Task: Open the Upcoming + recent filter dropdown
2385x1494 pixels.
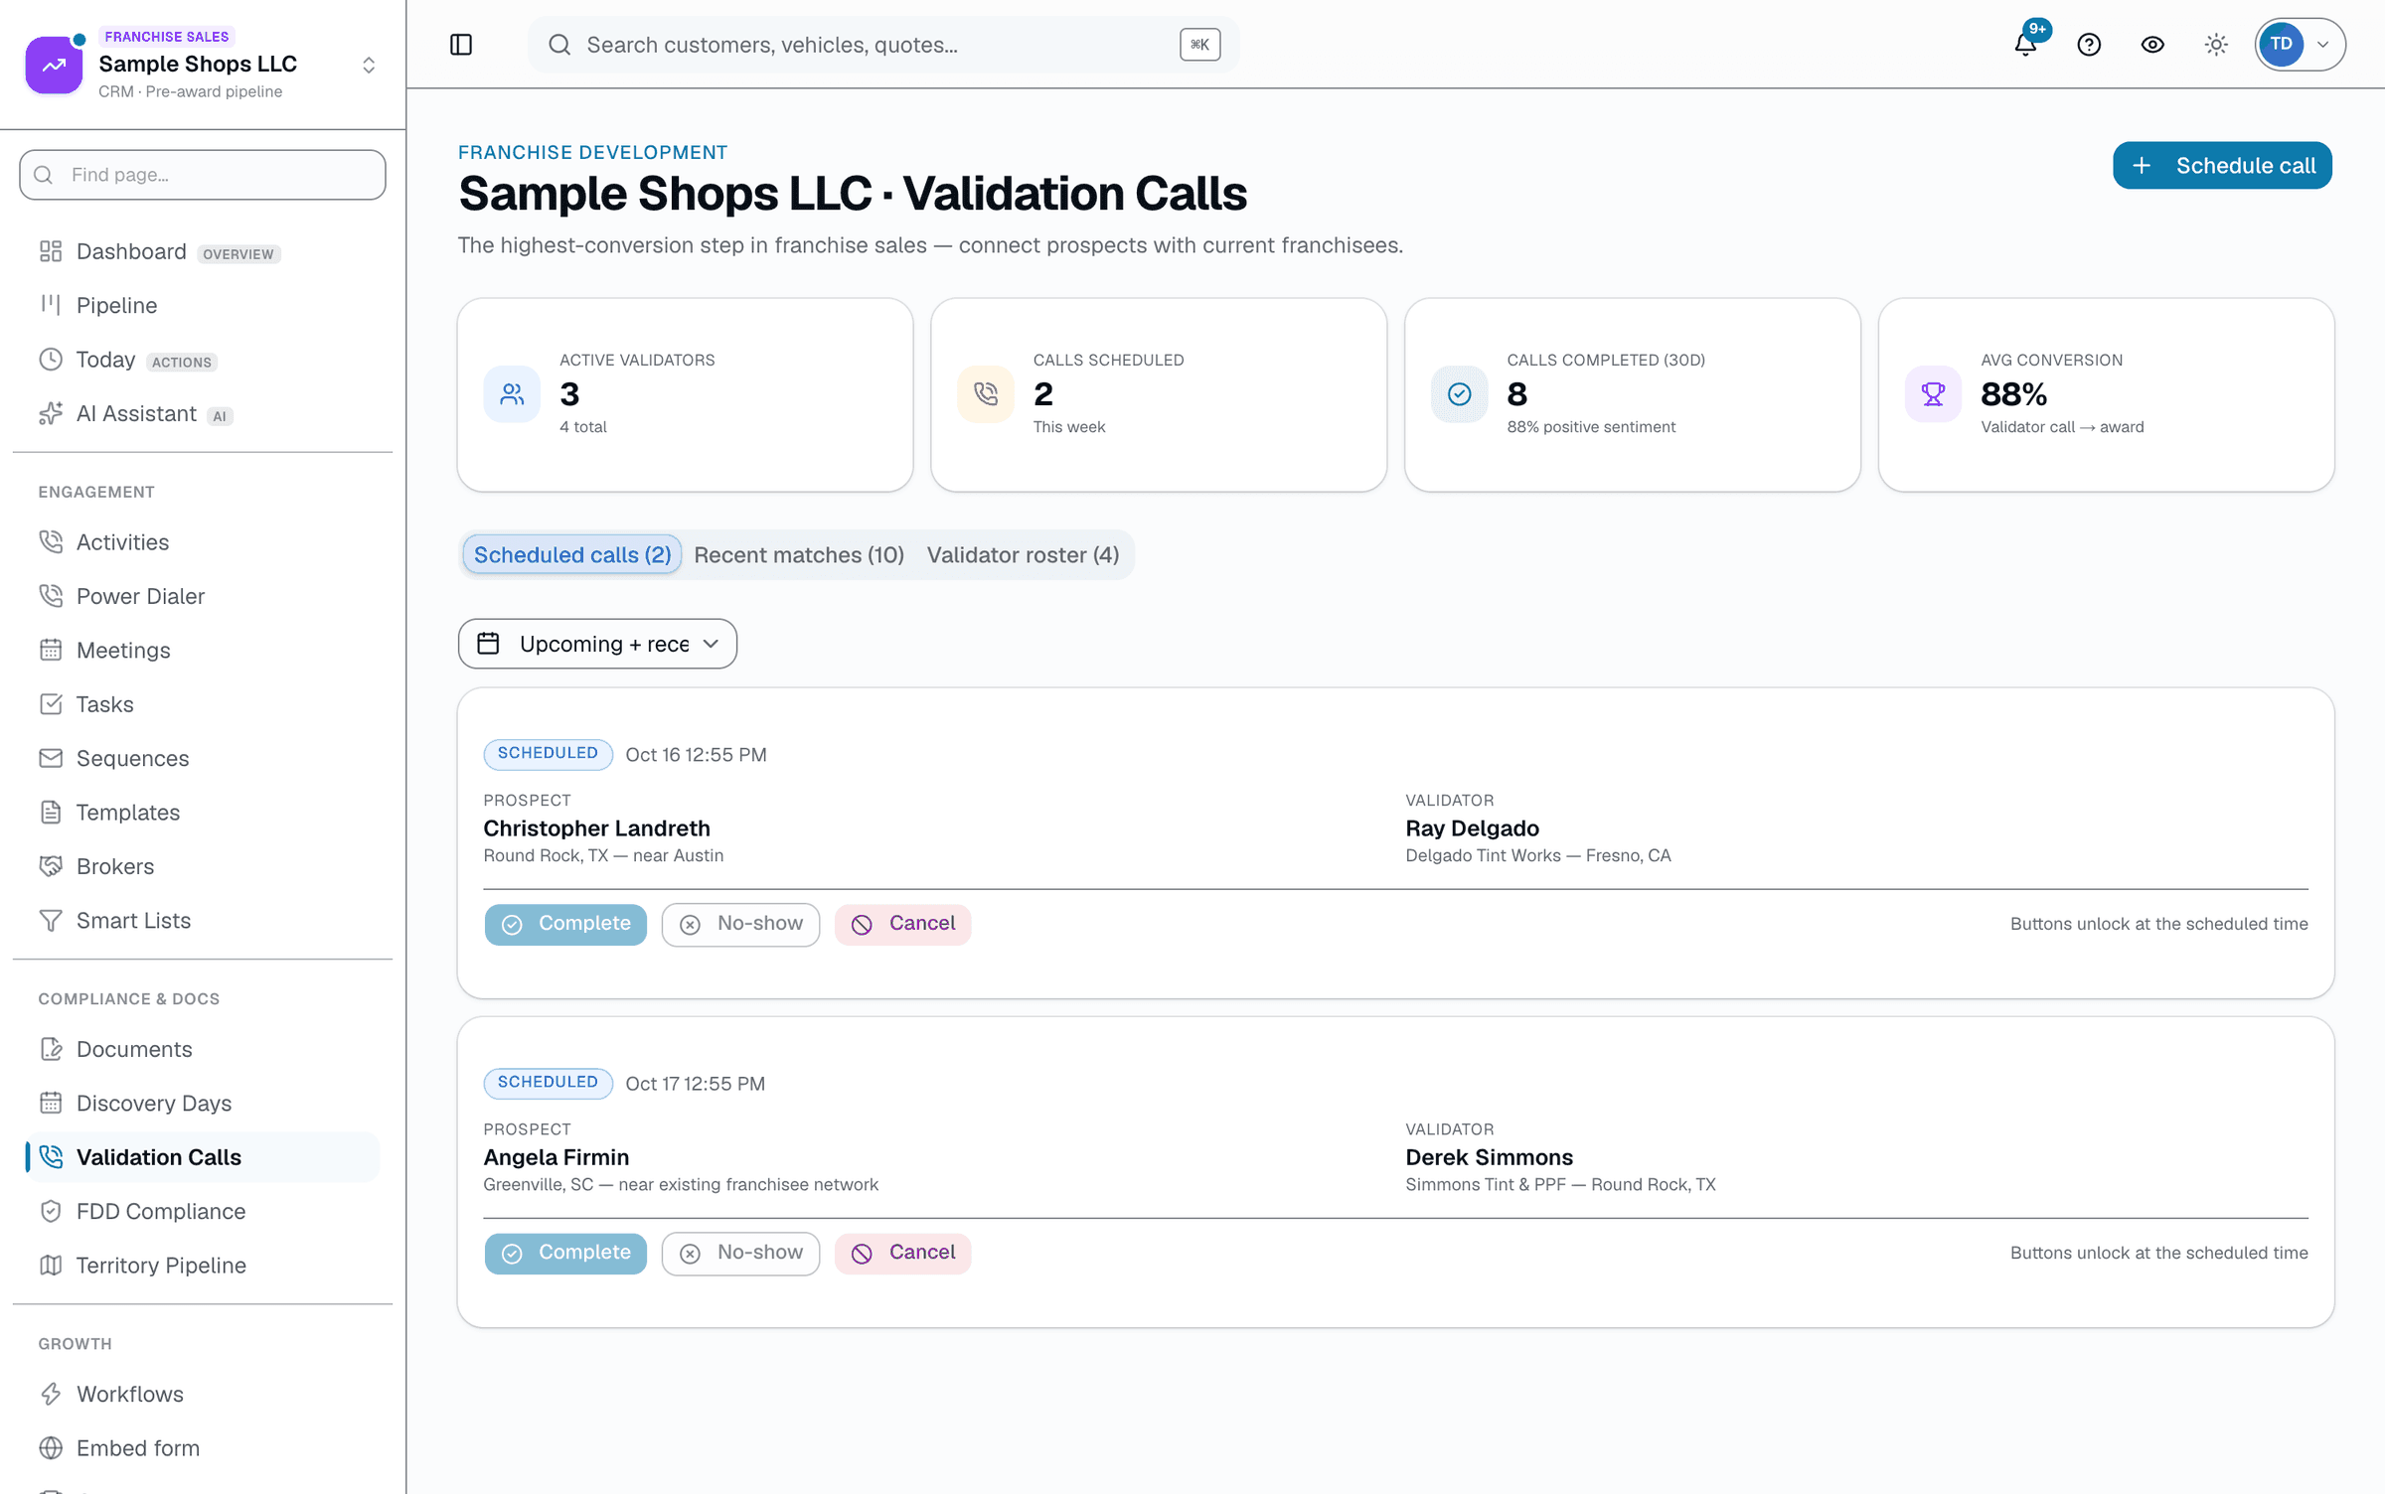Action: coord(597,644)
